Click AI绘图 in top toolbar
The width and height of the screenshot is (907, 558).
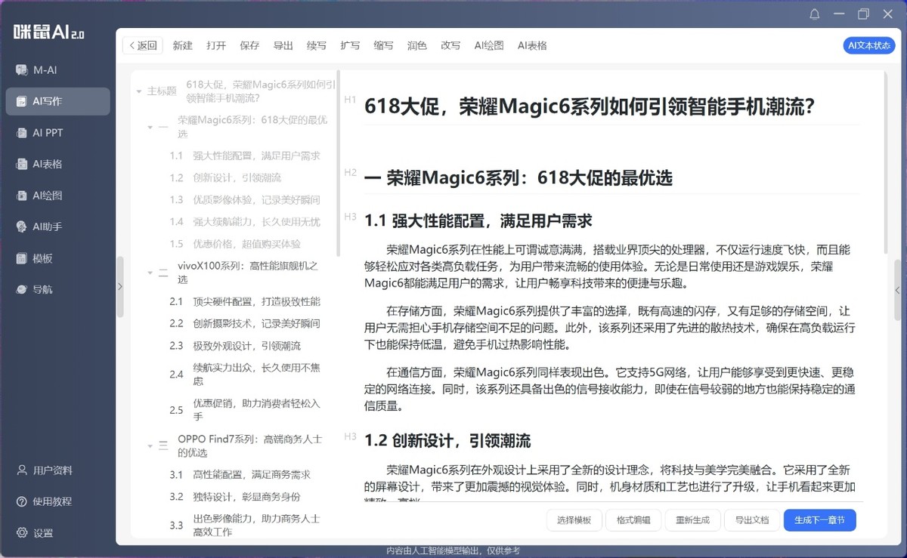coord(489,45)
